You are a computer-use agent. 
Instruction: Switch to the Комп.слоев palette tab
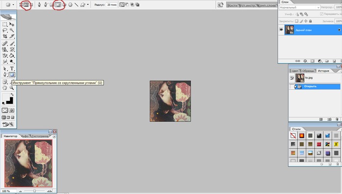[267, 5]
